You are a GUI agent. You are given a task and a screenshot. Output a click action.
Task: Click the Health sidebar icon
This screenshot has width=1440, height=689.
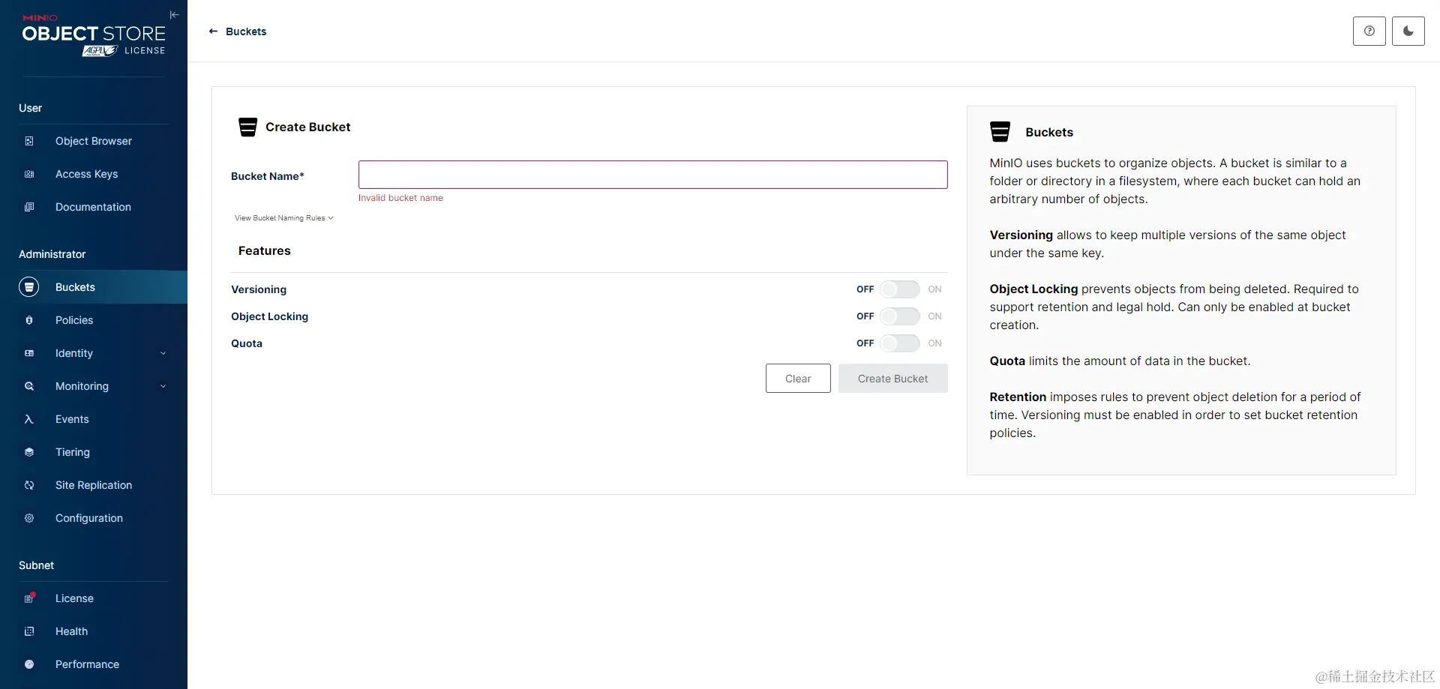pyautogui.click(x=29, y=631)
